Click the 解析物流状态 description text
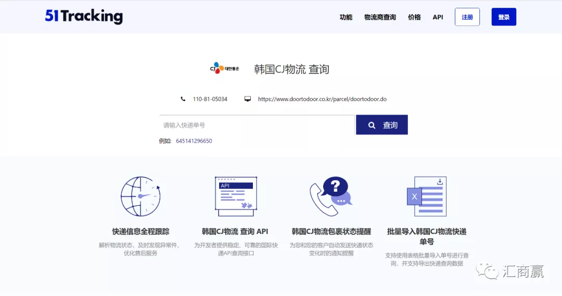 (x=140, y=249)
